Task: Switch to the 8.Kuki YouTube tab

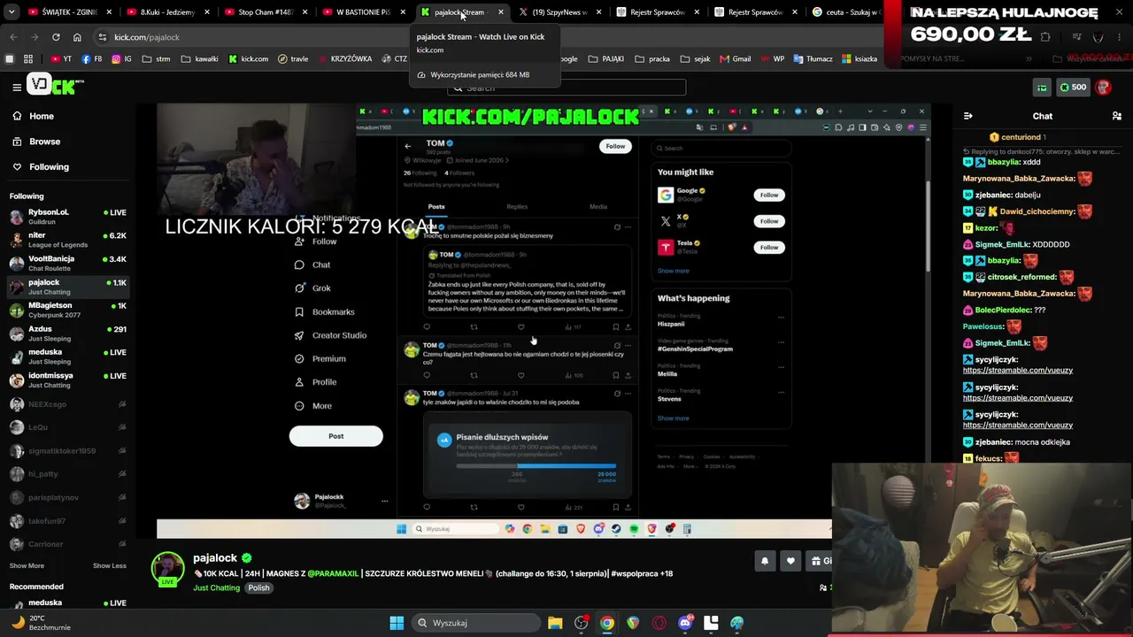Action: pyautogui.click(x=166, y=12)
